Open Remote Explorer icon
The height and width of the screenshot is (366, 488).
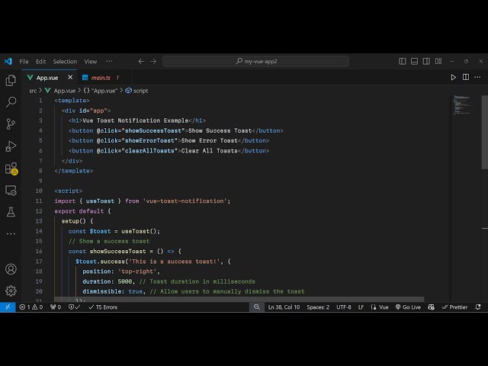[x=11, y=190]
